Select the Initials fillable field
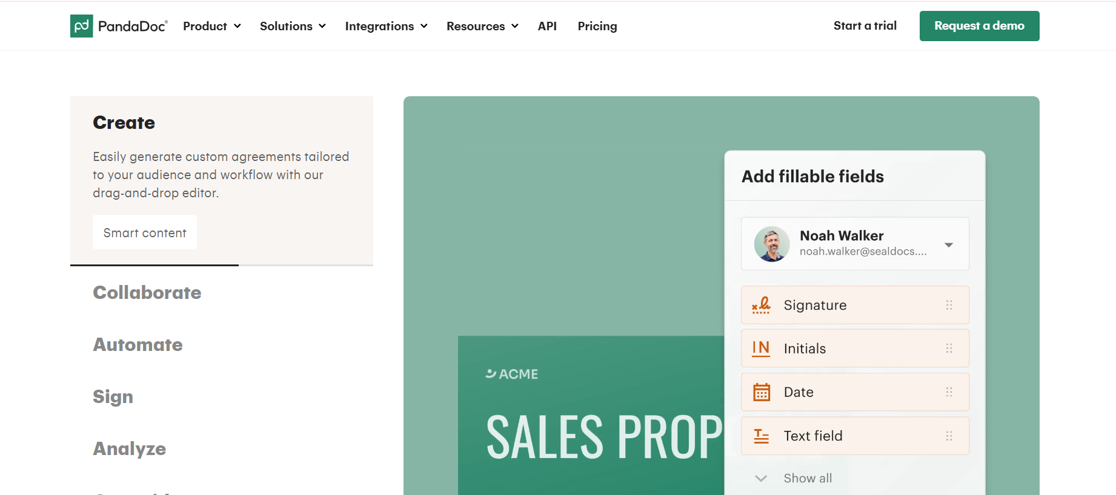The height and width of the screenshot is (495, 1116). [855, 349]
